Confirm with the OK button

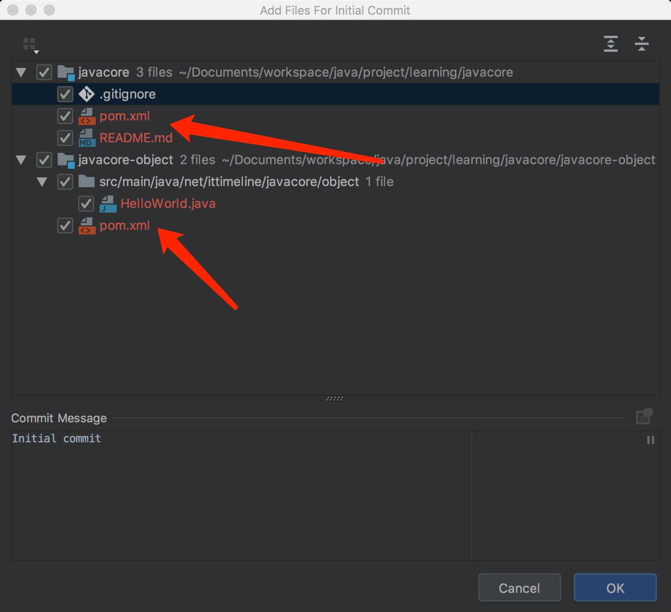(x=615, y=588)
